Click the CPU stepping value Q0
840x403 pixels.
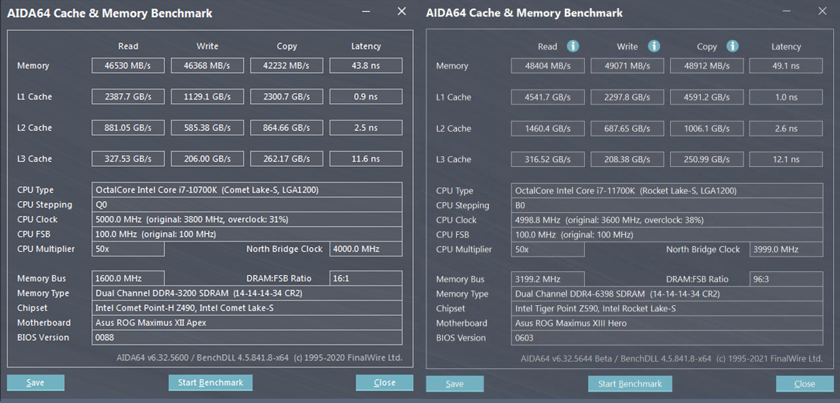tap(247, 205)
